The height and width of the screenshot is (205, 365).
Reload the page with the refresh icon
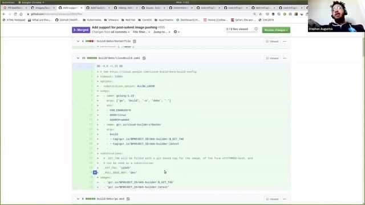[x=15, y=14]
